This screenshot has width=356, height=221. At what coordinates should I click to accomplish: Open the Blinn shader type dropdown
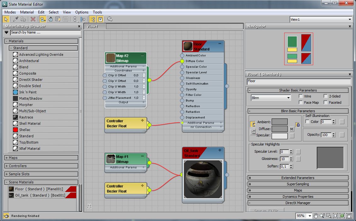(271, 98)
